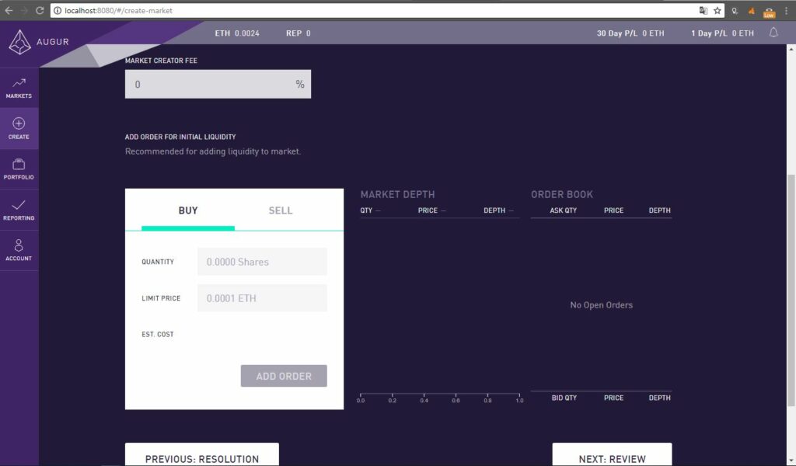Proceed to Next: Review step
The width and height of the screenshot is (796, 466).
click(x=612, y=457)
